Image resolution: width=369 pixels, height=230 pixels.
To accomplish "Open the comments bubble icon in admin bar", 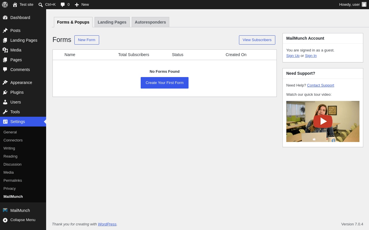I will point(63,5).
